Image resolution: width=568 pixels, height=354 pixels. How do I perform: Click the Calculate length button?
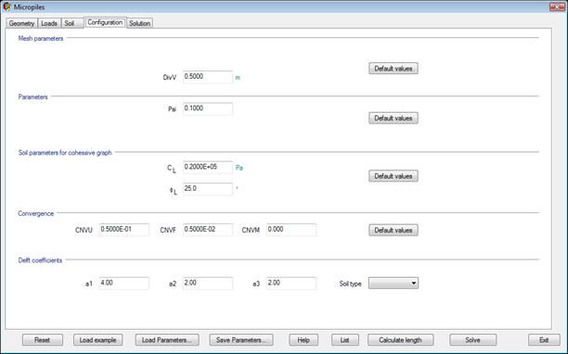400,340
